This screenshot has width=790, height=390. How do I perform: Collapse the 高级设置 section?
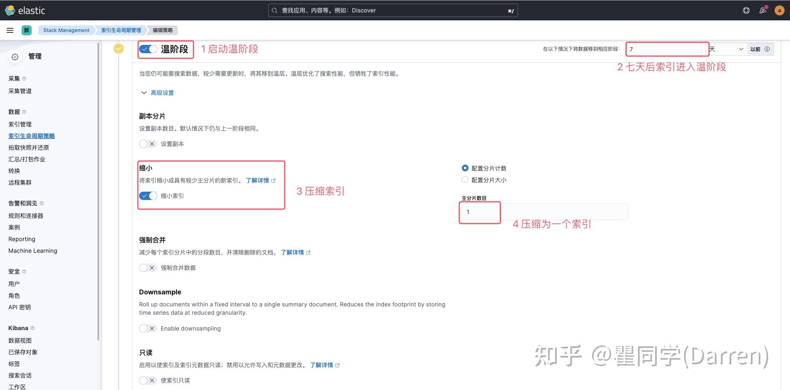(x=162, y=92)
